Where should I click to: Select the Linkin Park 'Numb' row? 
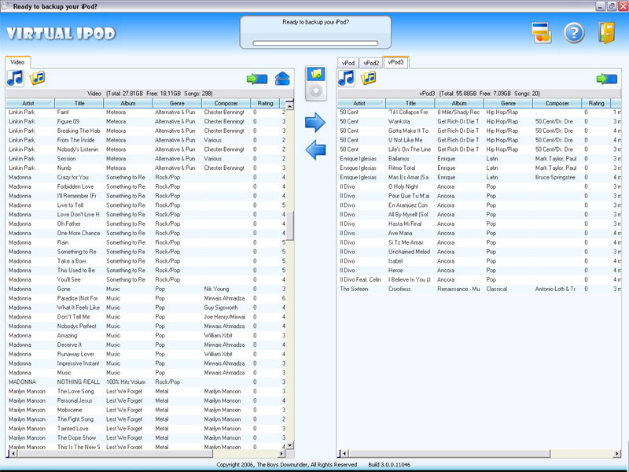click(146, 168)
